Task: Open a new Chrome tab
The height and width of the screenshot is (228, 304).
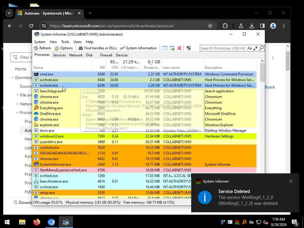Action: coord(90,13)
